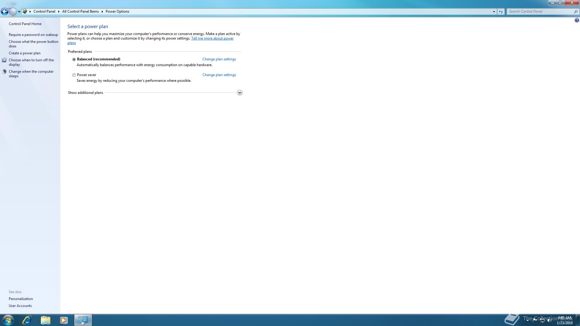This screenshot has height=326, width=580.
Task: Click All Control Panel Items breadcrumb
Action: click(x=80, y=11)
